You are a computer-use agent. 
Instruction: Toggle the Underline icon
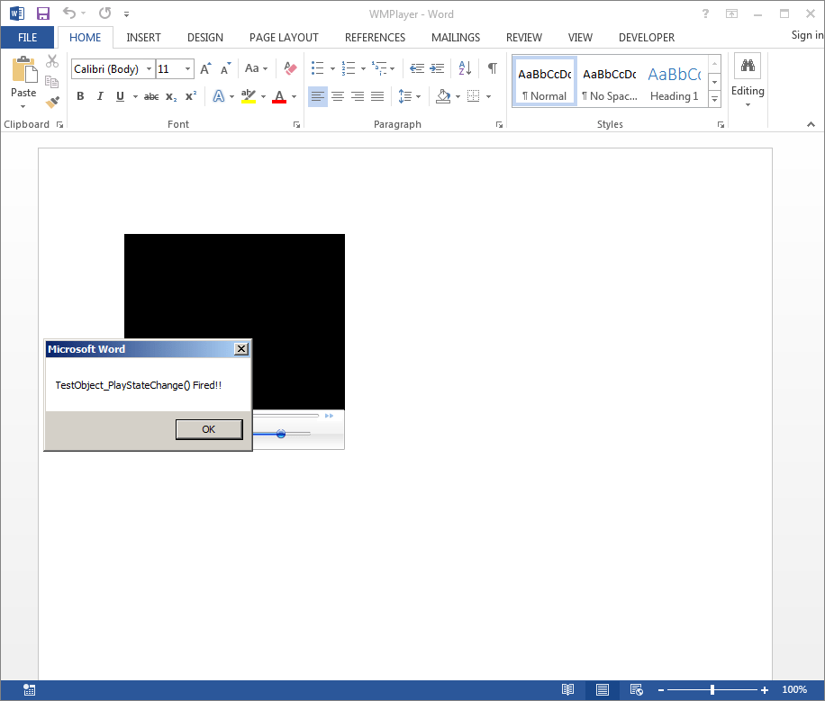[118, 95]
